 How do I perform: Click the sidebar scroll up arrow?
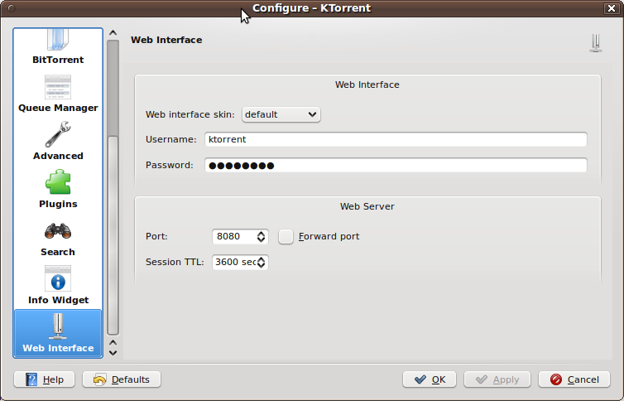point(113,33)
